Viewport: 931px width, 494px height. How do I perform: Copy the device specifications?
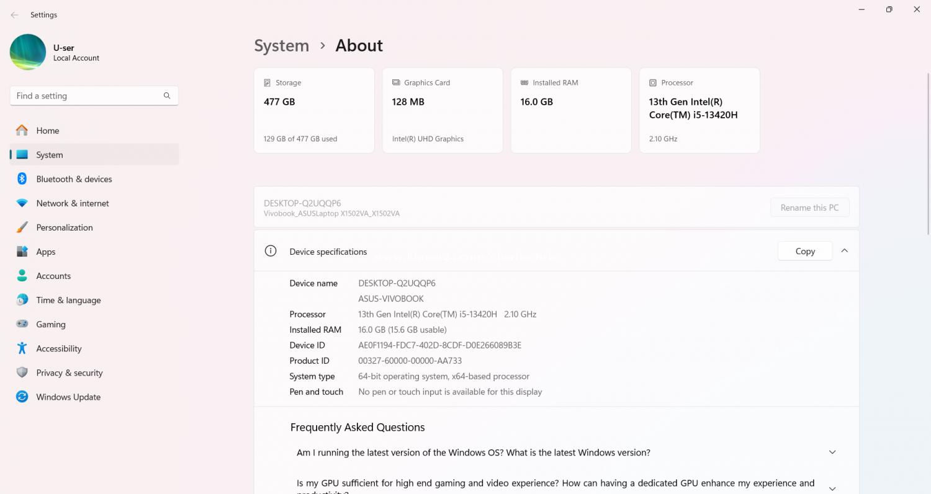coord(804,251)
